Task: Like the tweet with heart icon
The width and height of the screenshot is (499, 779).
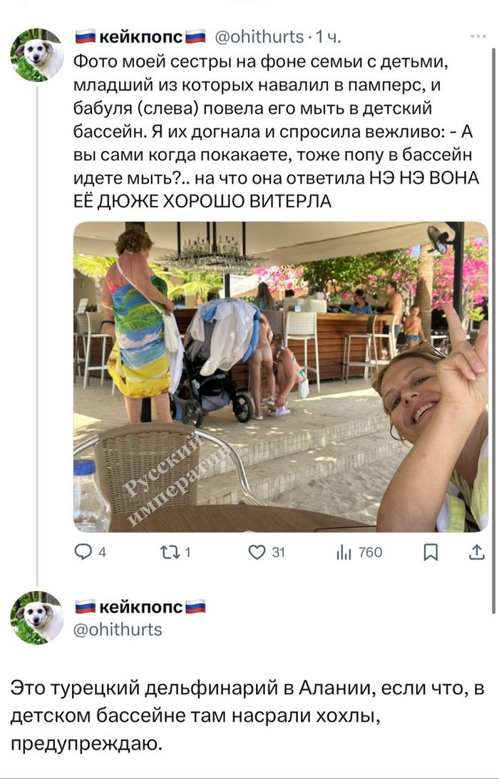Action: click(x=257, y=552)
